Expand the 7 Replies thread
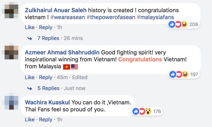 tap(48, 38)
